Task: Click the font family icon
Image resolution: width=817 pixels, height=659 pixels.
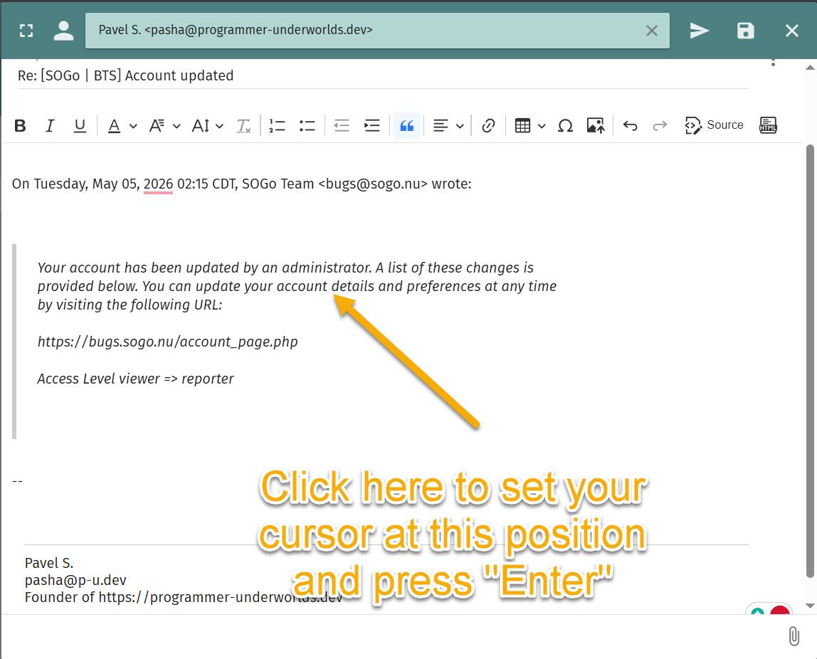Action: (157, 125)
